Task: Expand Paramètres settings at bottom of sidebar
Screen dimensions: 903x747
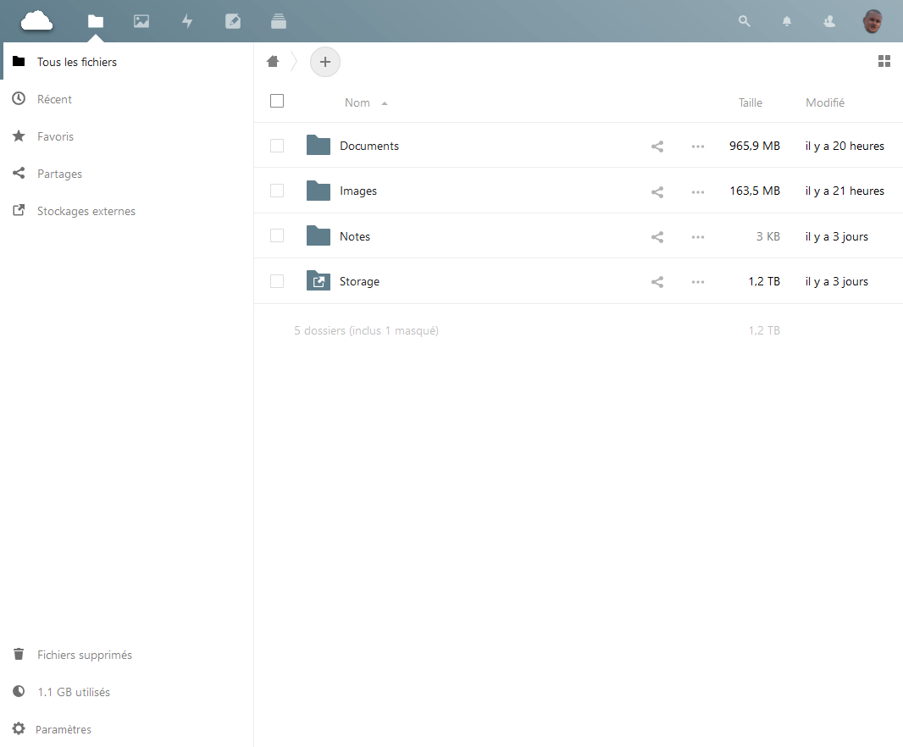Action: pyautogui.click(x=64, y=729)
